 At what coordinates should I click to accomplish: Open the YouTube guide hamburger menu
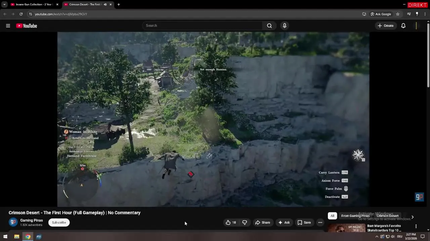[8, 26]
